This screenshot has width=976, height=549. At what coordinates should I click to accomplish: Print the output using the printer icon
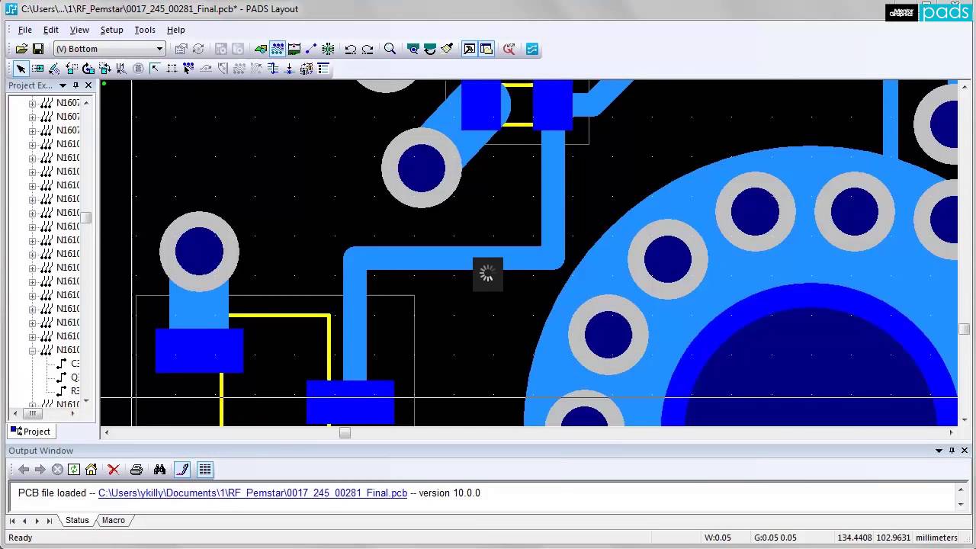pyautogui.click(x=136, y=470)
